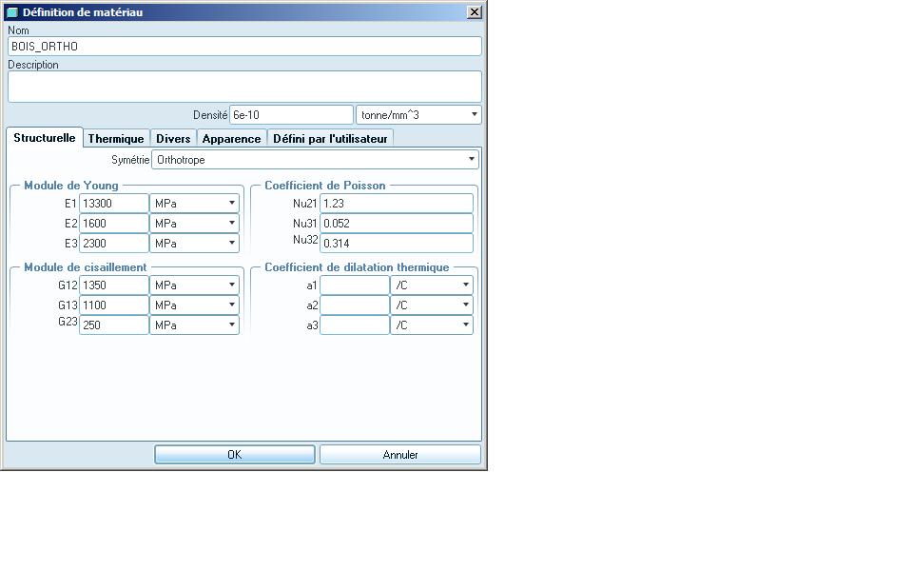Click the Nom field containing BOIS_ORTHO

244,47
